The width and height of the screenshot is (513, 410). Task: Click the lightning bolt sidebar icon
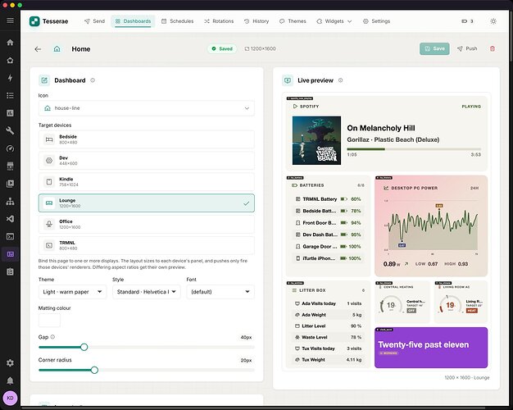click(x=10, y=78)
